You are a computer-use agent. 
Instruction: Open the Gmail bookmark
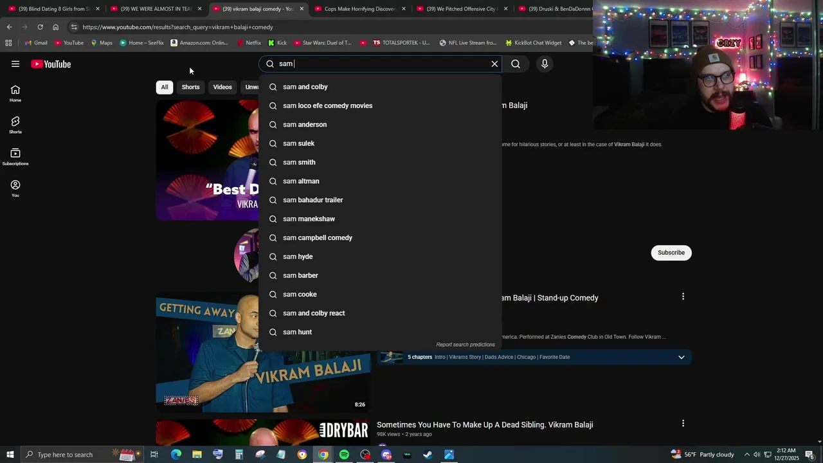coord(36,43)
